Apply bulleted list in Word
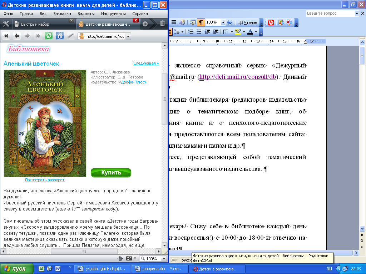The width and height of the screenshot is (366, 274). [199, 32]
